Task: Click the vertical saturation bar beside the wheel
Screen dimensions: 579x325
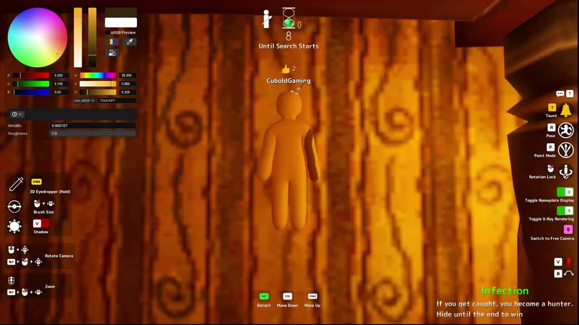Action: (x=78, y=37)
